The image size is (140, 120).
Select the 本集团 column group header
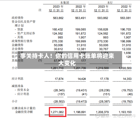[x=65, y=3]
